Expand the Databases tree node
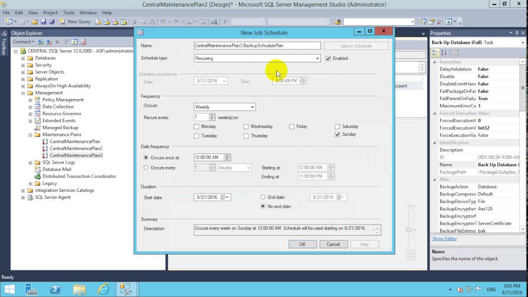The height and width of the screenshot is (297, 528). pyautogui.click(x=23, y=58)
